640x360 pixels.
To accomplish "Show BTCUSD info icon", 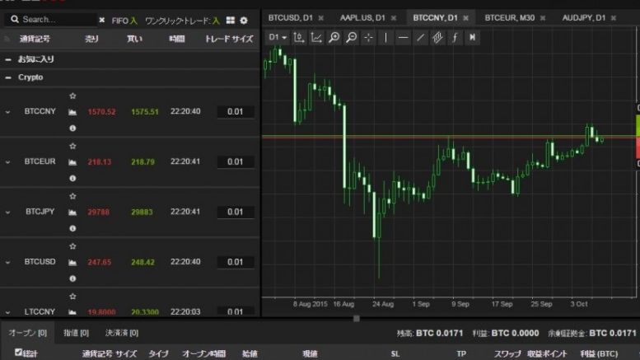I will click(x=72, y=278).
